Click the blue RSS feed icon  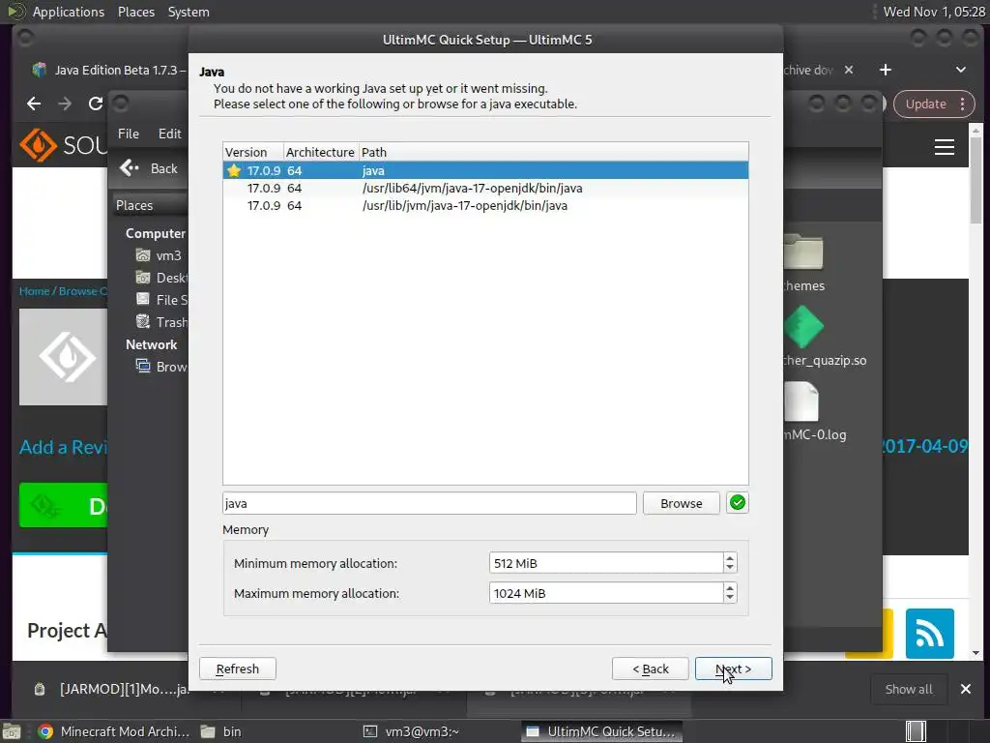tap(929, 634)
